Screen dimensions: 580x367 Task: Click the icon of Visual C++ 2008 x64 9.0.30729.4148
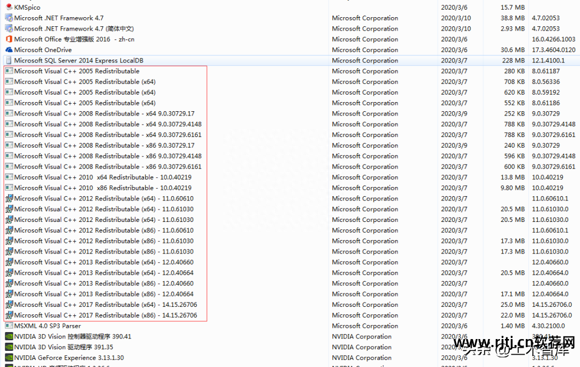tap(9, 124)
